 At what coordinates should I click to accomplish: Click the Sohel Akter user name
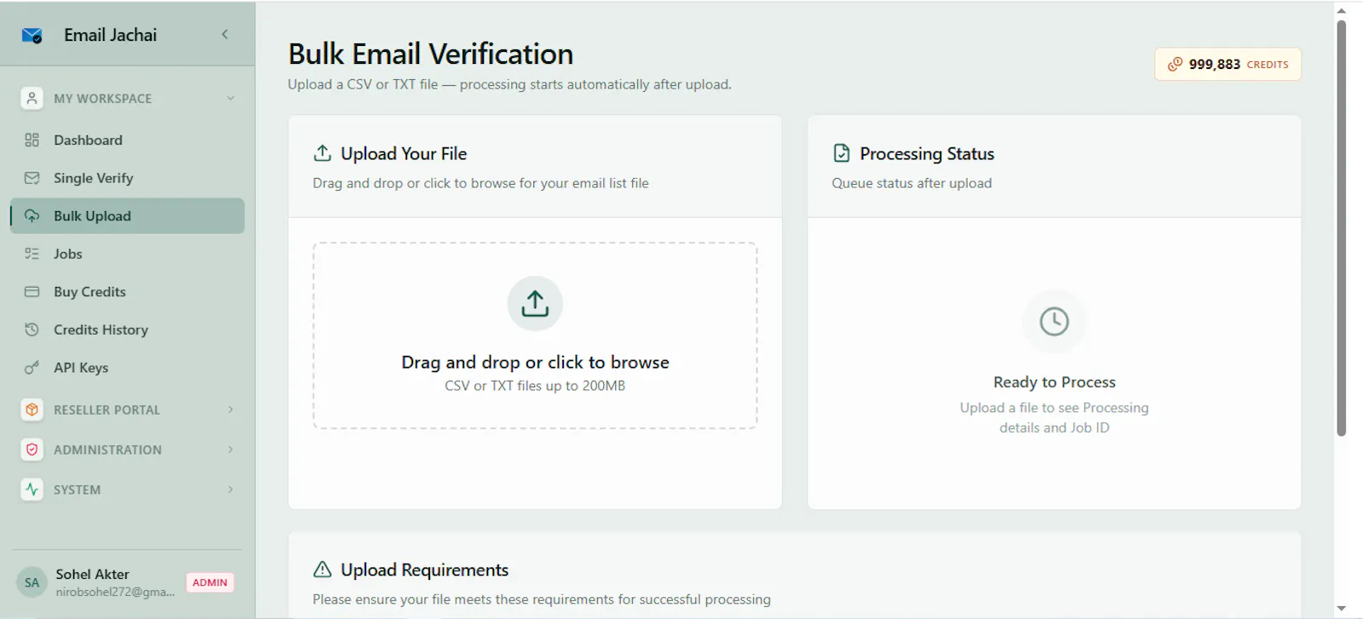93,574
